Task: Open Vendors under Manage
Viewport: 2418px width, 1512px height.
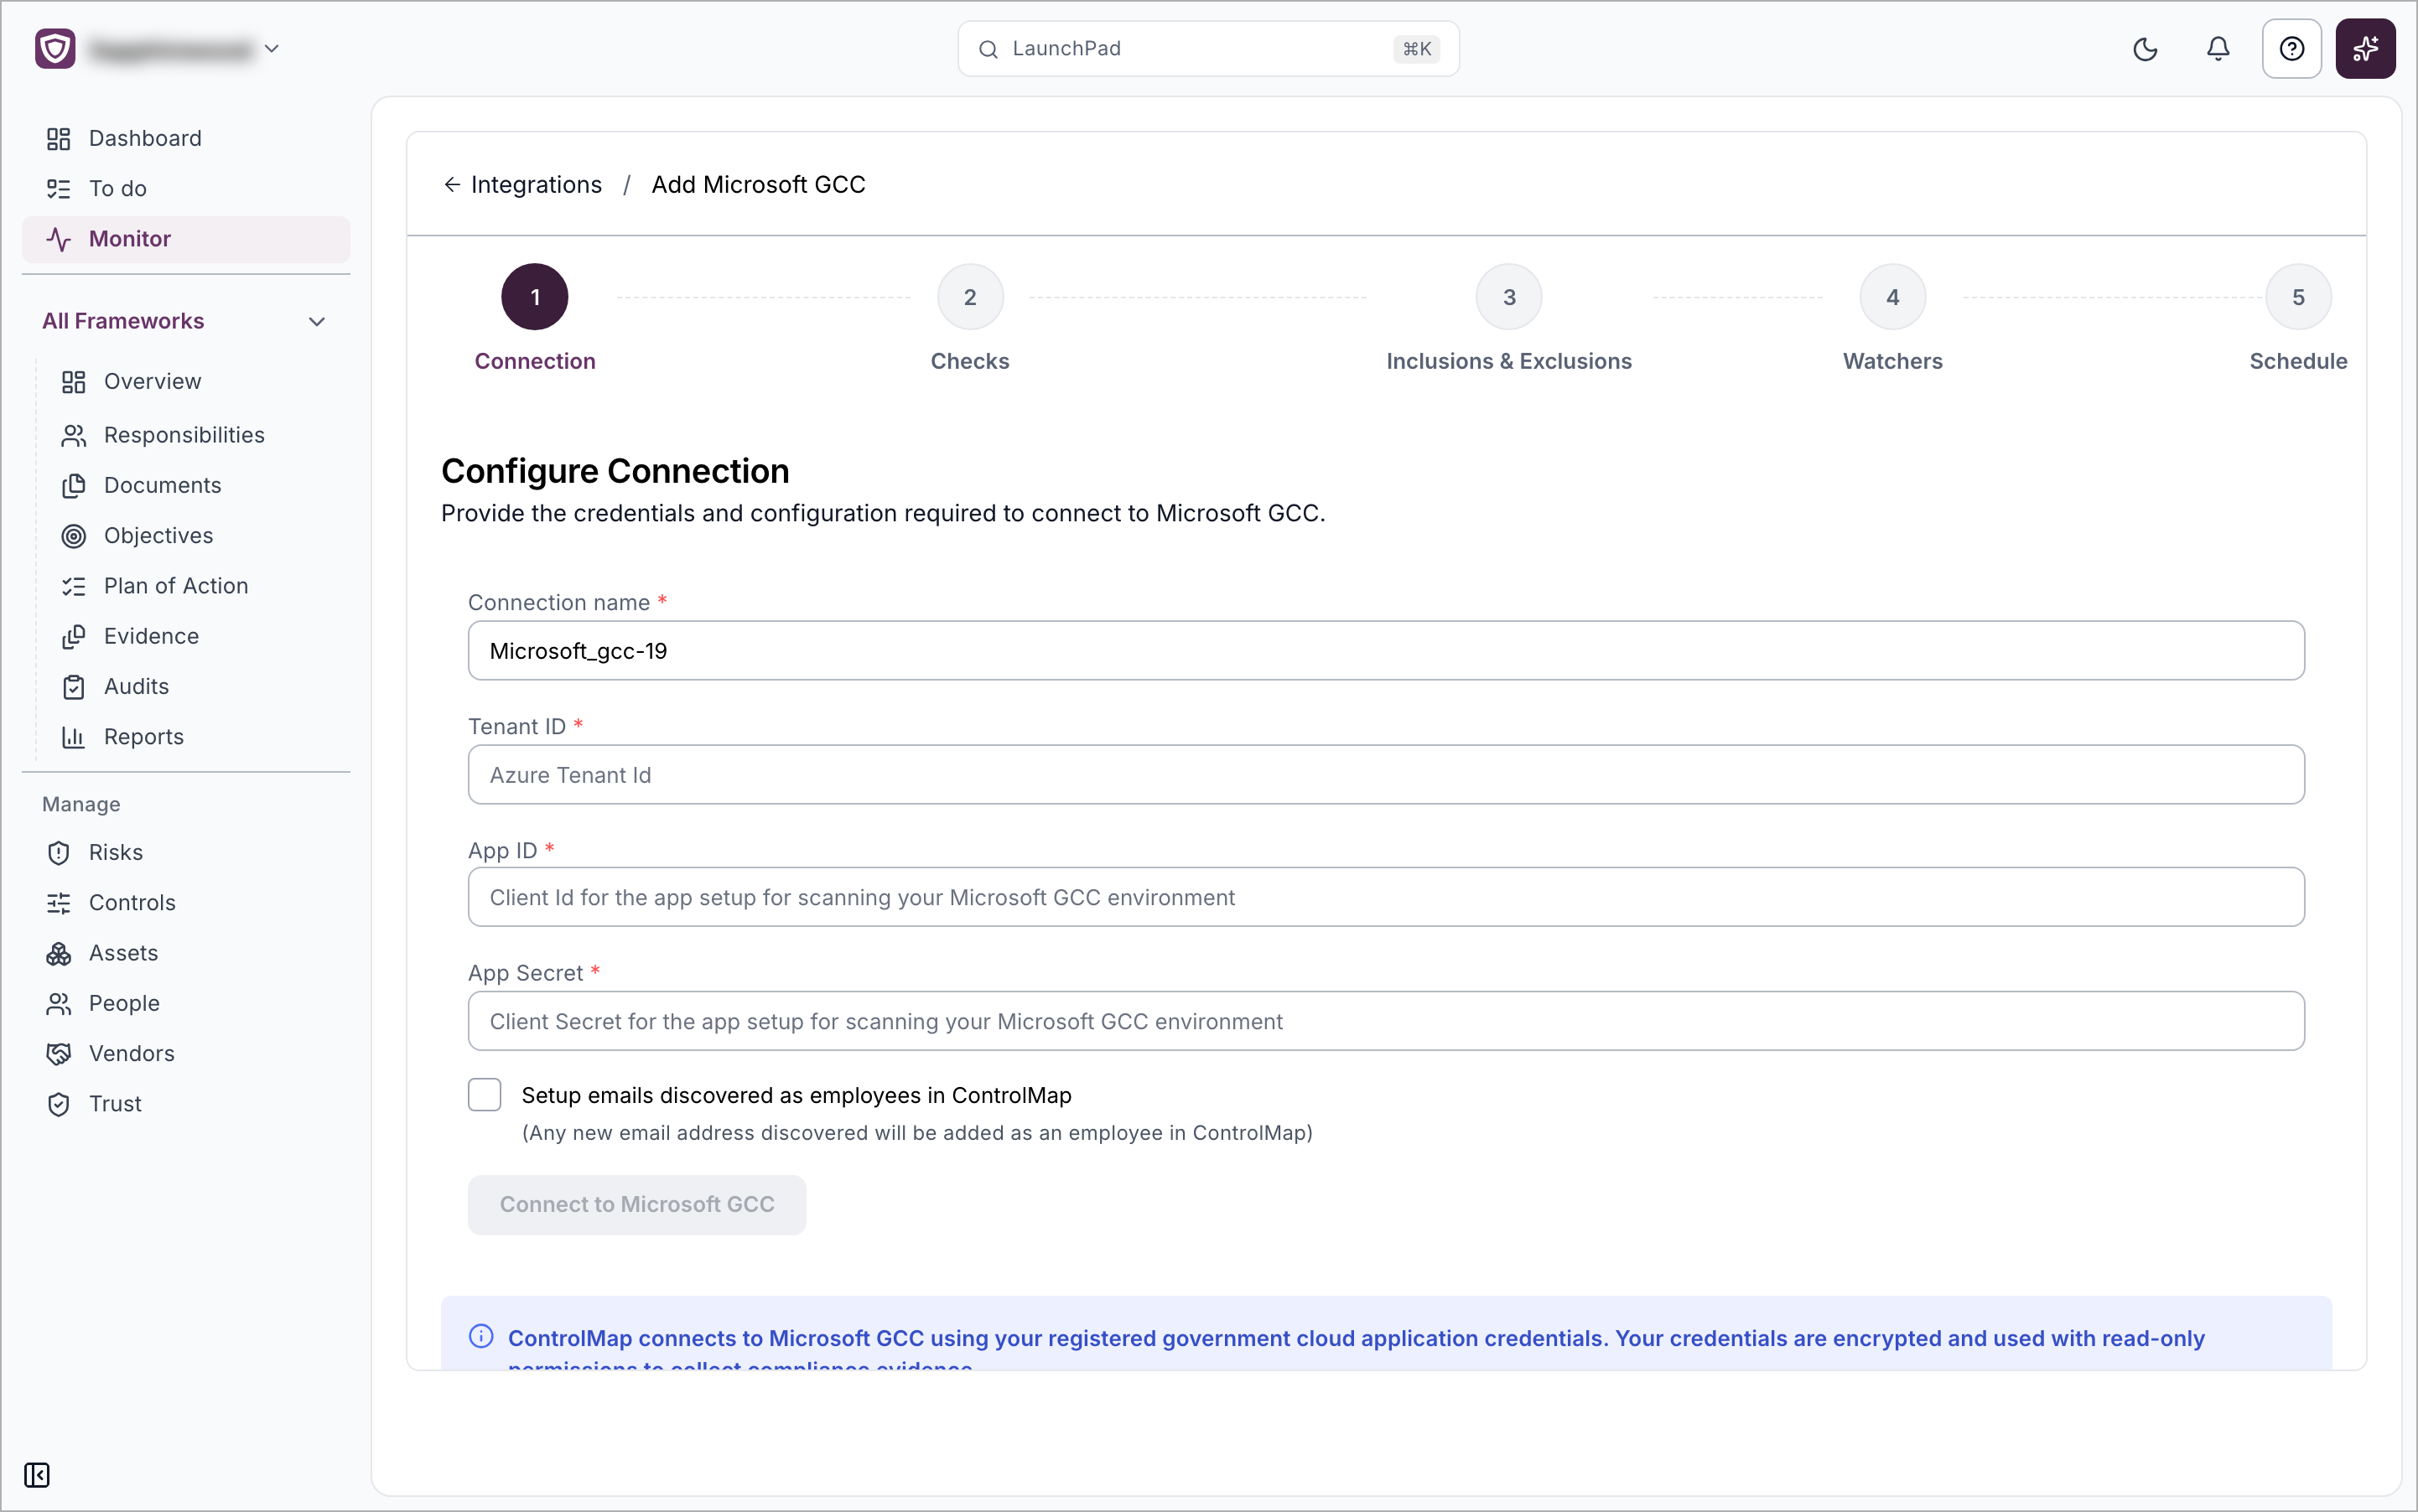Action: (186, 1053)
